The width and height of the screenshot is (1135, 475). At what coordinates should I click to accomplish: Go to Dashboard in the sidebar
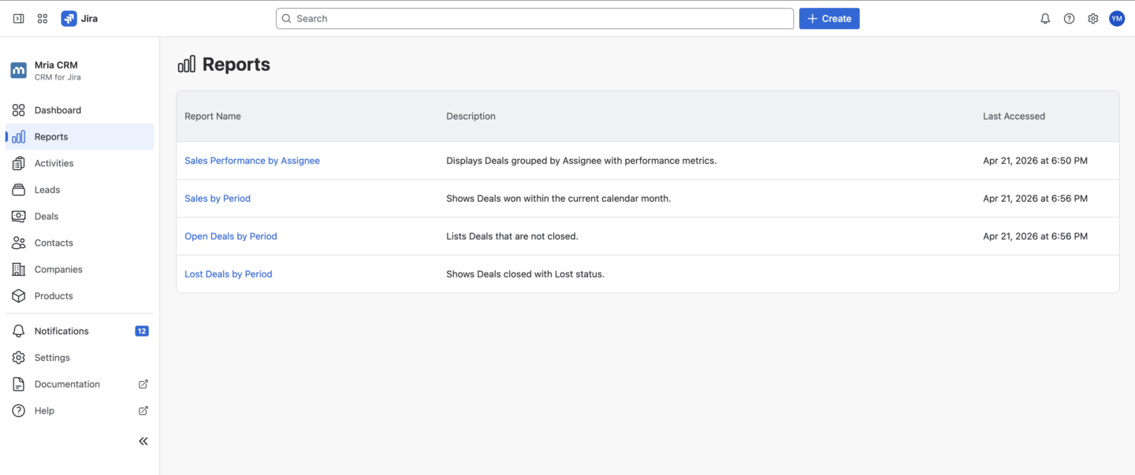(x=58, y=110)
